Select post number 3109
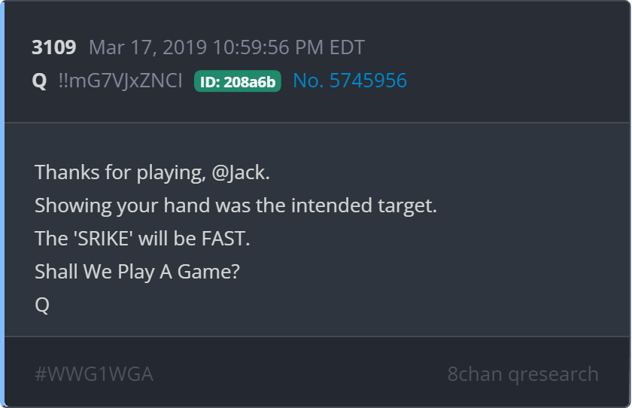 54,47
